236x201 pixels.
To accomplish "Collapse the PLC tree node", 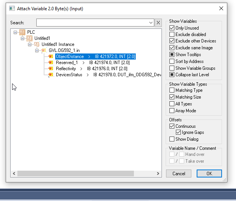I will [x=15, y=32].
